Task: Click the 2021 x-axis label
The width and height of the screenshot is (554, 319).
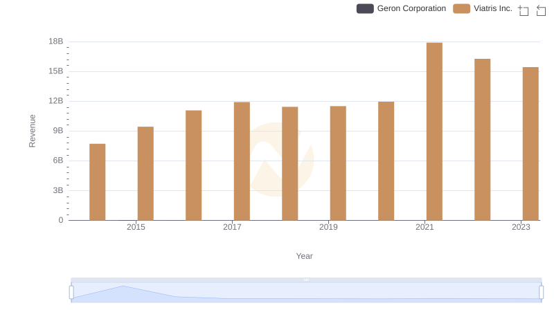Action: 425,227
